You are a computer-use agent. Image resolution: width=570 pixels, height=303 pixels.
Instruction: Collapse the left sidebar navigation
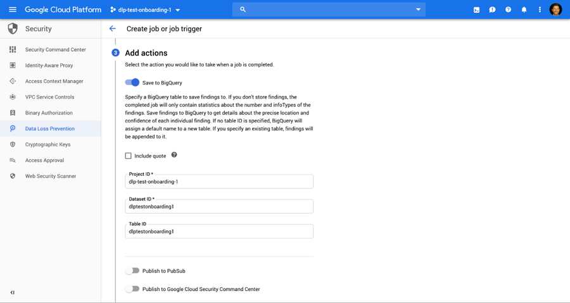pyautogui.click(x=13, y=292)
